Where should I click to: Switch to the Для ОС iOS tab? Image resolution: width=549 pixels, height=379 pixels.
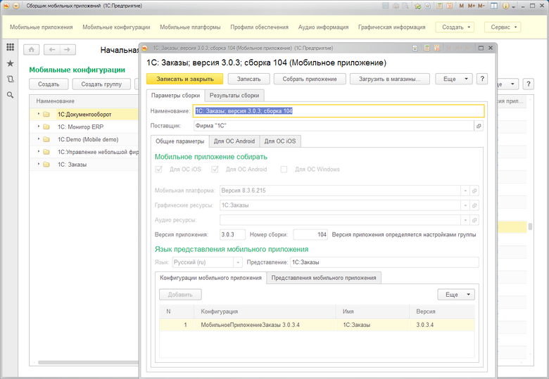click(x=280, y=141)
